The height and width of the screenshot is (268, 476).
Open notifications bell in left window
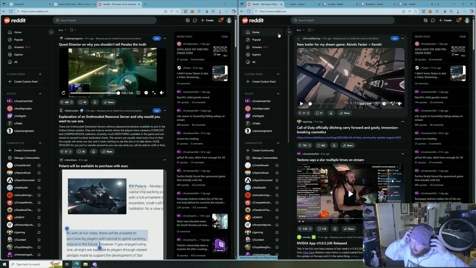tap(220, 20)
